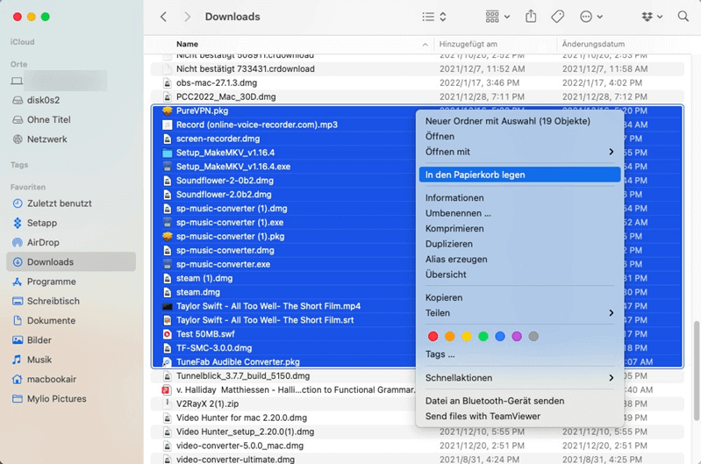Select PureVPN.pkg file
Viewport: 701px width, 464px height.
click(x=202, y=111)
